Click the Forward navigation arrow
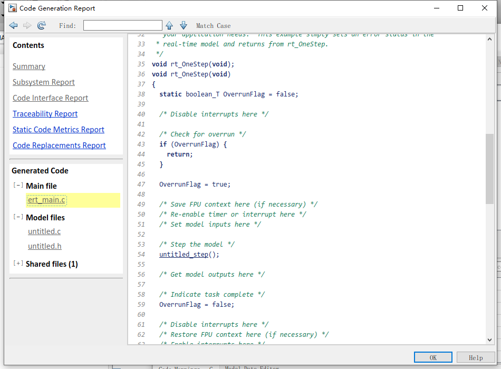The width and height of the screenshot is (501, 369). [x=27, y=25]
